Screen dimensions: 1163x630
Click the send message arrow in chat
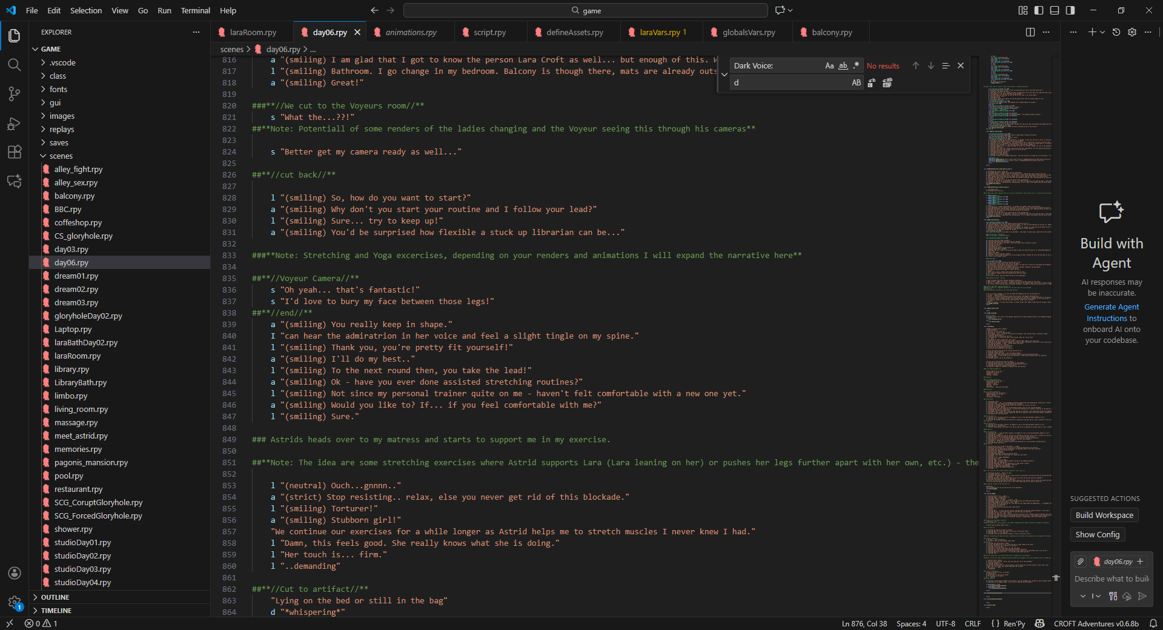[1142, 596]
